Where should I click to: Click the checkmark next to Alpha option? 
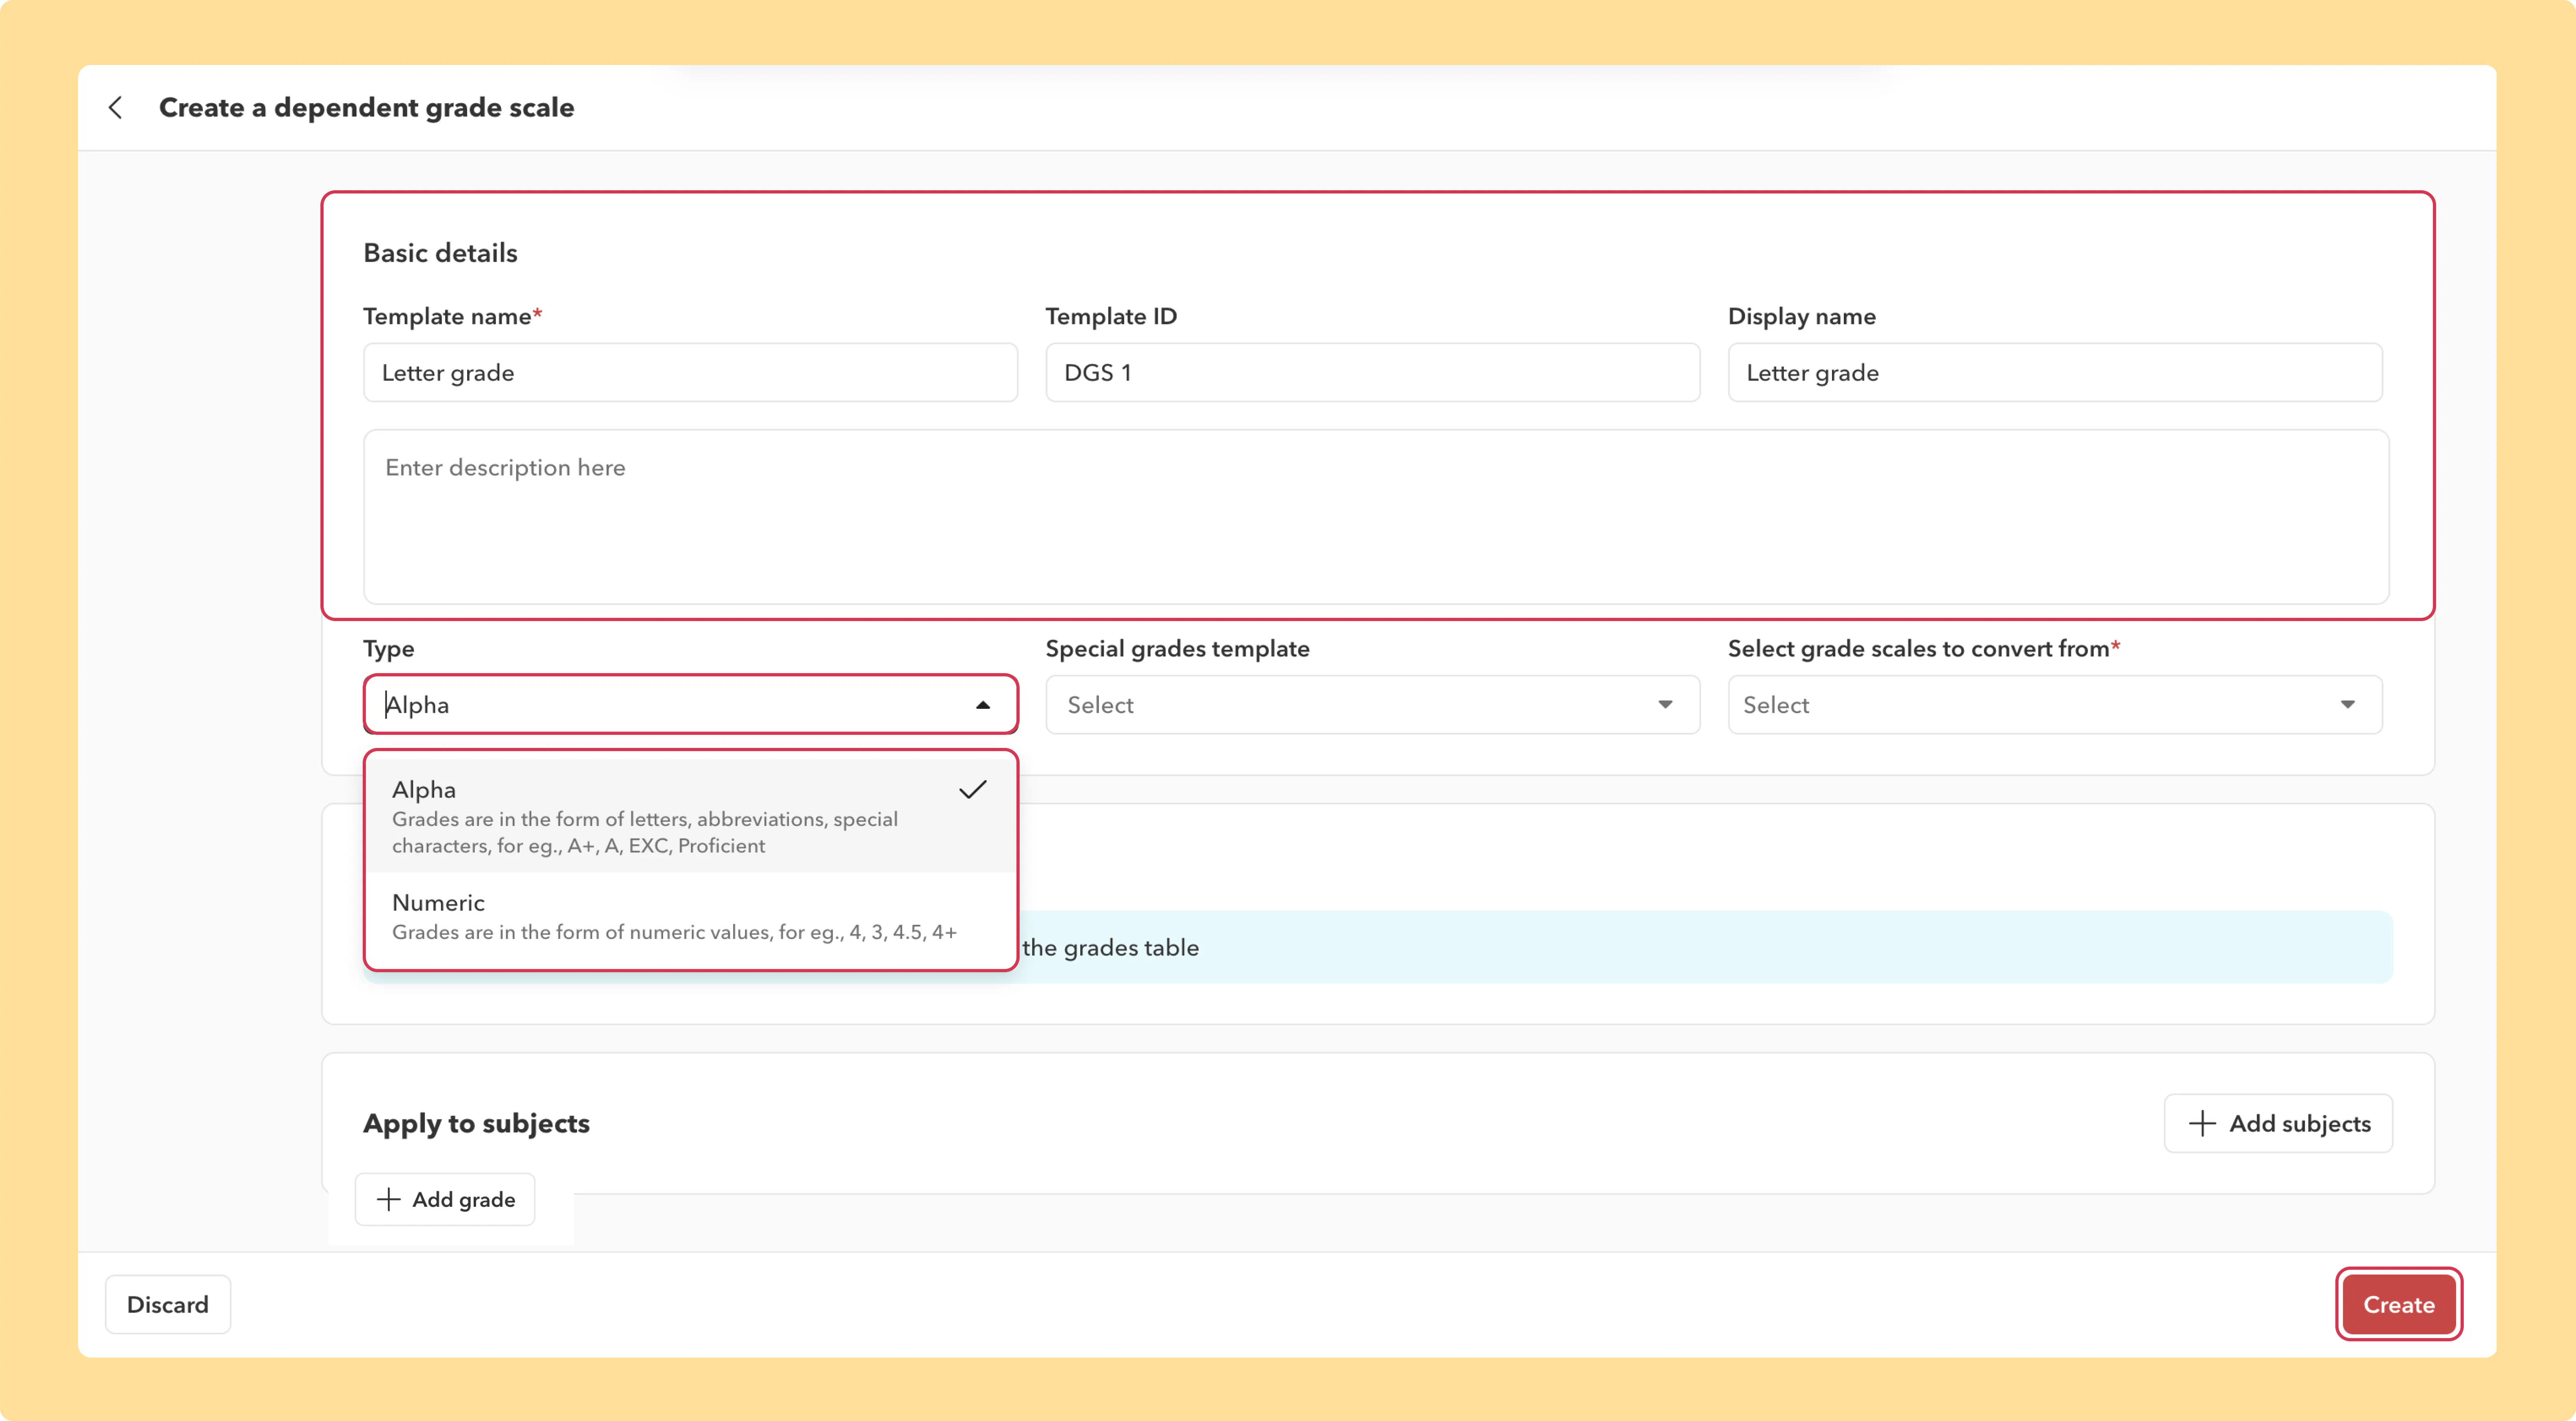click(x=973, y=790)
